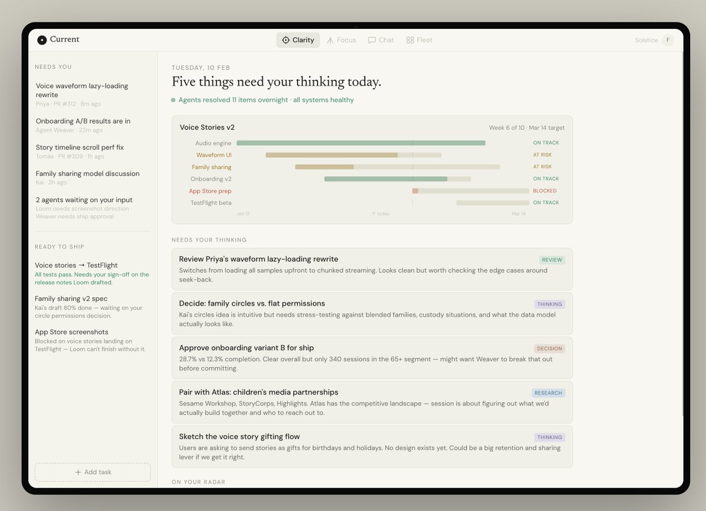Click the green status dot beside Agents resolved
This screenshot has height=511, width=706.
click(x=173, y=100)
